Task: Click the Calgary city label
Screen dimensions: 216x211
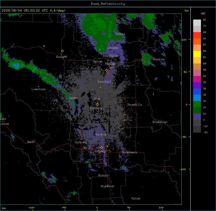Action: click(100, 151)
